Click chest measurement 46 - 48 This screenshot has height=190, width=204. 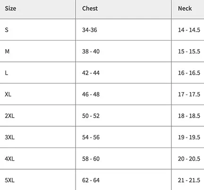(x=91, y=94)
